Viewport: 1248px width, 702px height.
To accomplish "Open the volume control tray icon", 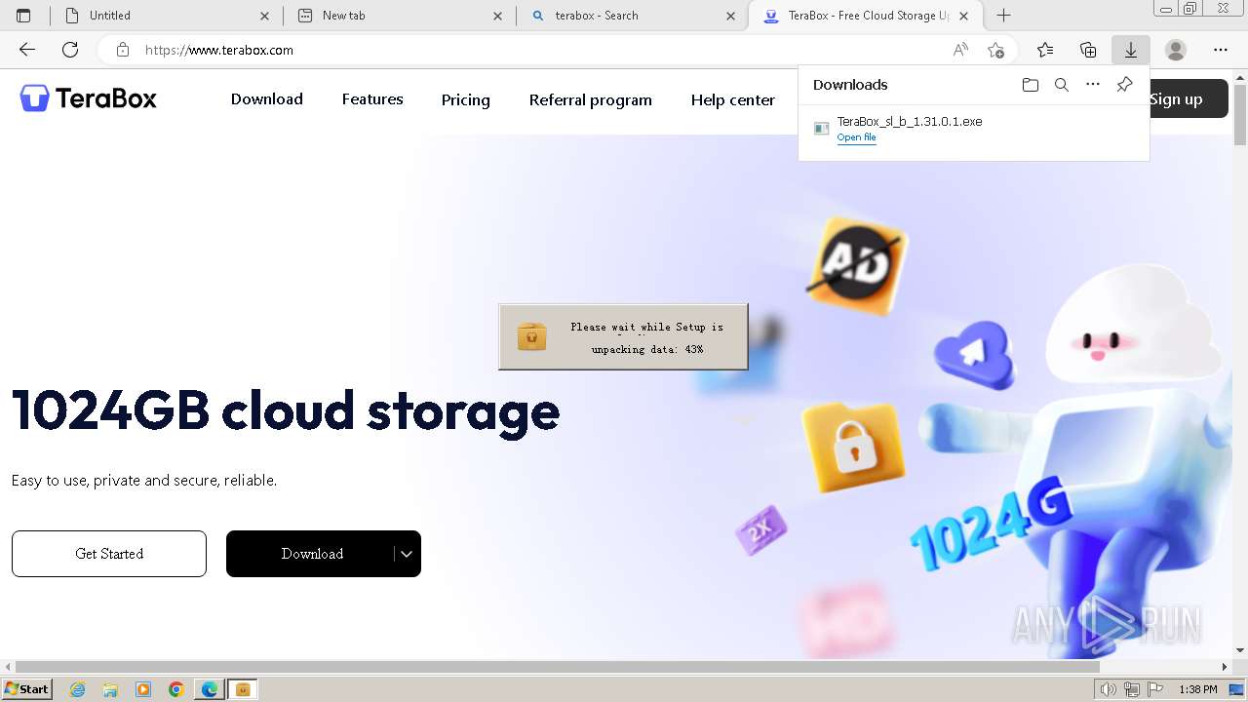I will tap(1108, 689).
